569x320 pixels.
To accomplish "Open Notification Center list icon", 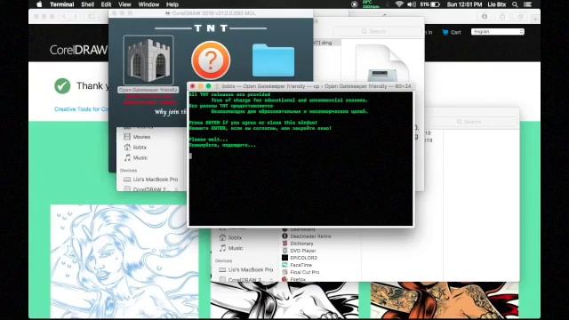I will tap(527, 4).
